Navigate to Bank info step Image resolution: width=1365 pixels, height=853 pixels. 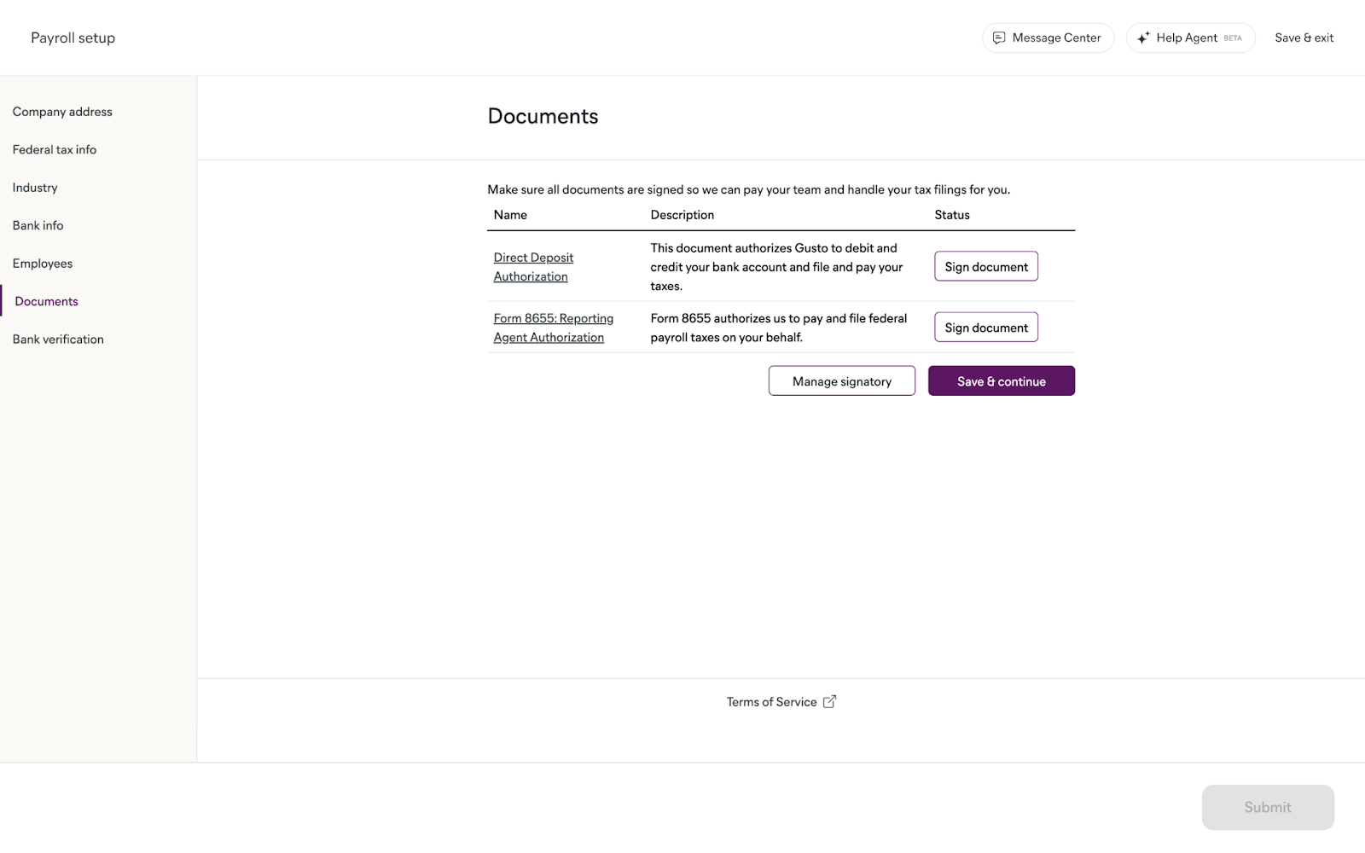38,225
